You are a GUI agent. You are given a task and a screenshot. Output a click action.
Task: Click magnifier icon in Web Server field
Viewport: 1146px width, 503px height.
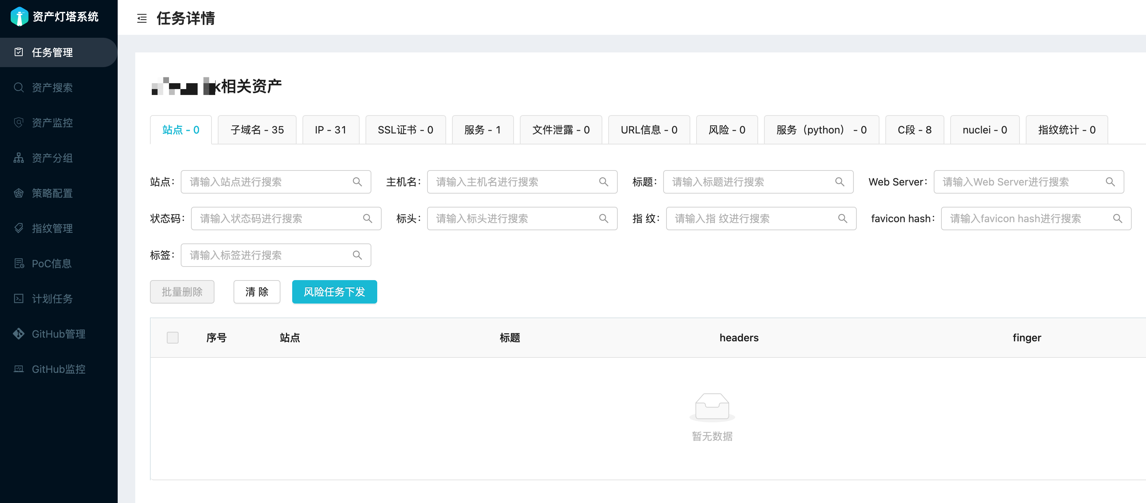pyautogui.click(x=1110, y=182)
